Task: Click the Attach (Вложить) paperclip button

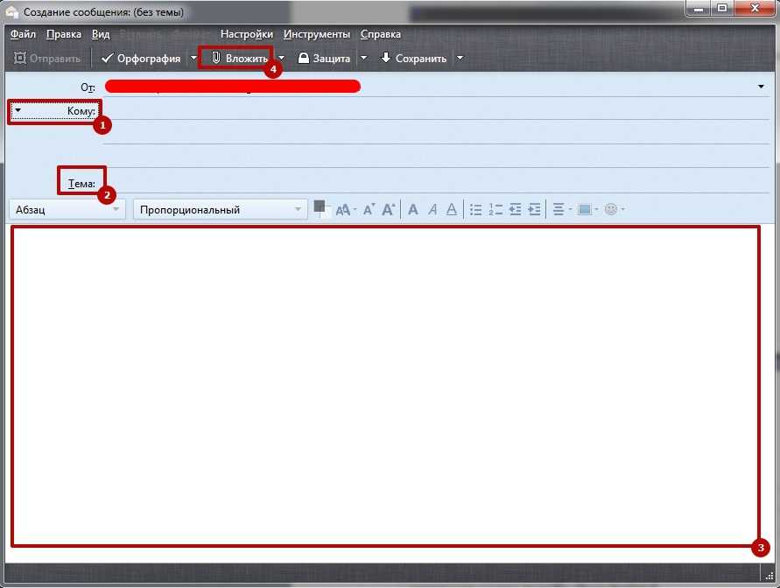Action: [239, 59]
